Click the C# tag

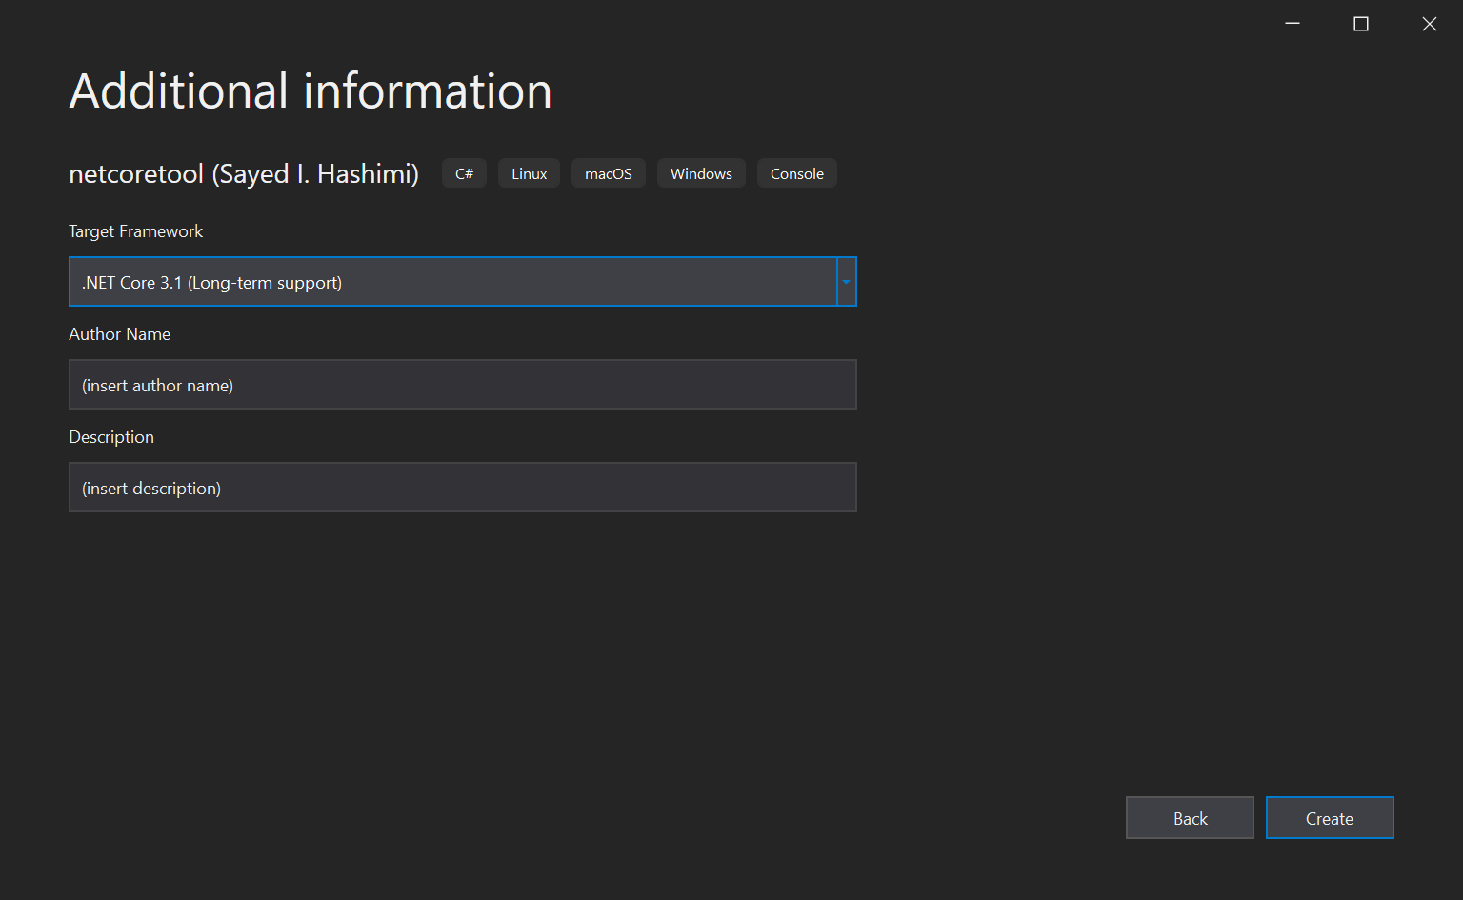[x=464, y=173]
